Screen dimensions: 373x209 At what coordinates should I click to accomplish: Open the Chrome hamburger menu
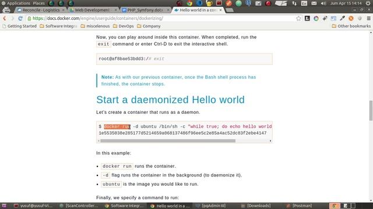click(x=368, y=18)
